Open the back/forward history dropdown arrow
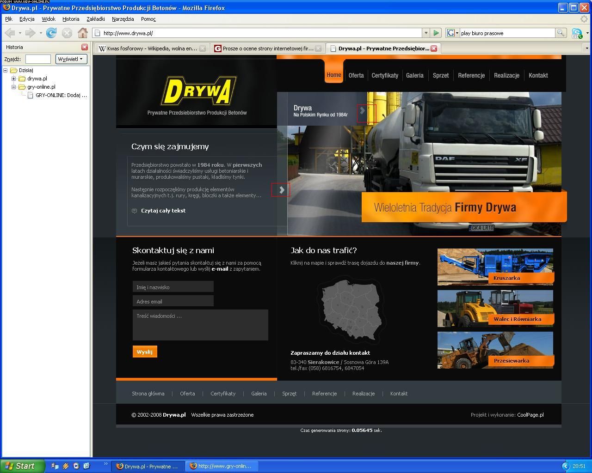 pyautogui.click(x=41, y=33)
